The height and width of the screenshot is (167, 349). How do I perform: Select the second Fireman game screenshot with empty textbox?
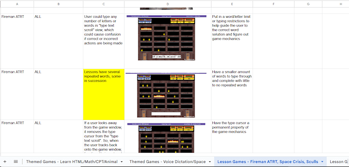166,95
